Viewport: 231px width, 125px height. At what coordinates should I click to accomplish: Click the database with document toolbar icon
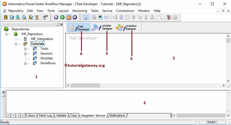coord(31,17)
